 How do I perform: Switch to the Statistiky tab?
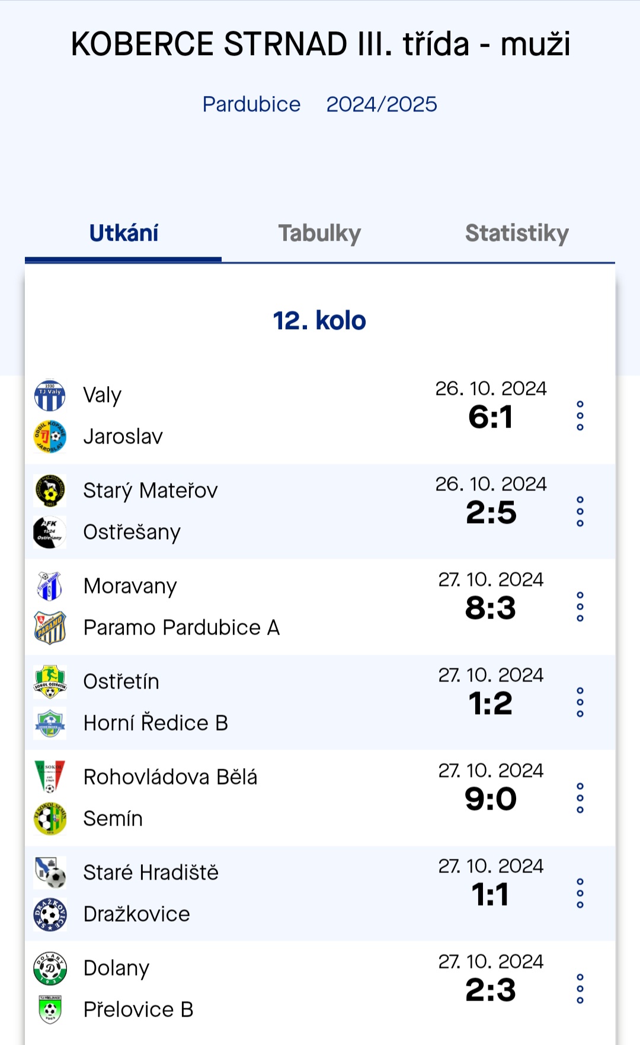click(x=517, y=234)
